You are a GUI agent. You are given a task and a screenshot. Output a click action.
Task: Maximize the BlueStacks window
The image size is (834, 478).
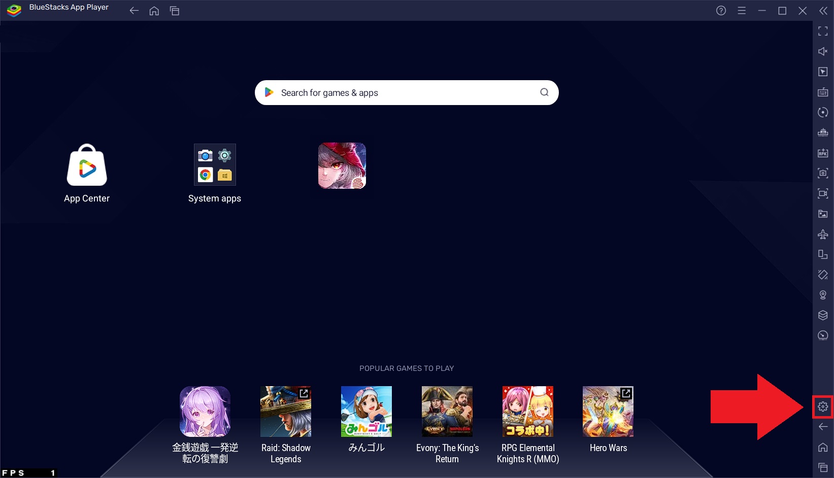(782, 11)
